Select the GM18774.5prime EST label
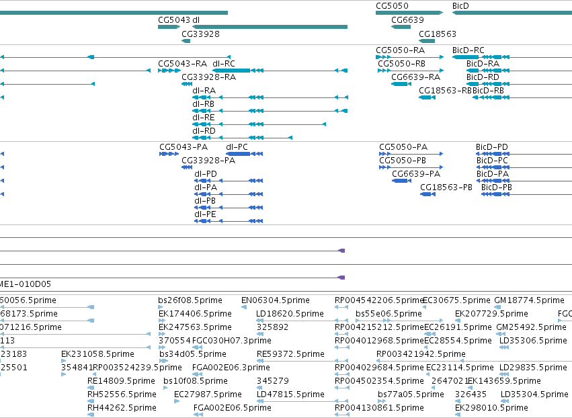Image resolution: width=572 pixels, height=418 pixels. [x=530, y=300]
